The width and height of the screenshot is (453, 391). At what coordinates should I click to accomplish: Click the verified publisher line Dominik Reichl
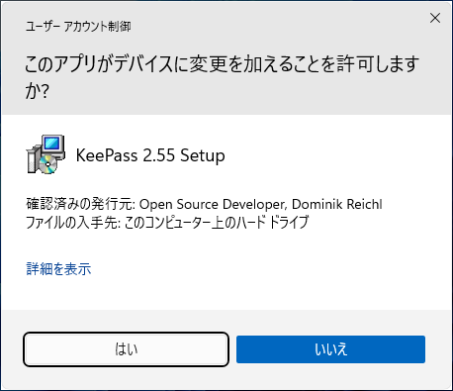pos(204,204)
